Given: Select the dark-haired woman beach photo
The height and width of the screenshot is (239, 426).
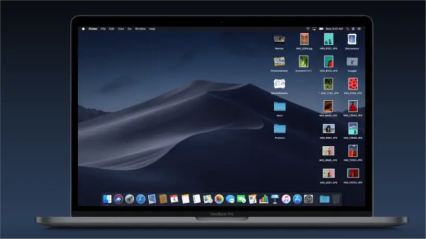Looking at the screenshot, I should click(328, 128).
